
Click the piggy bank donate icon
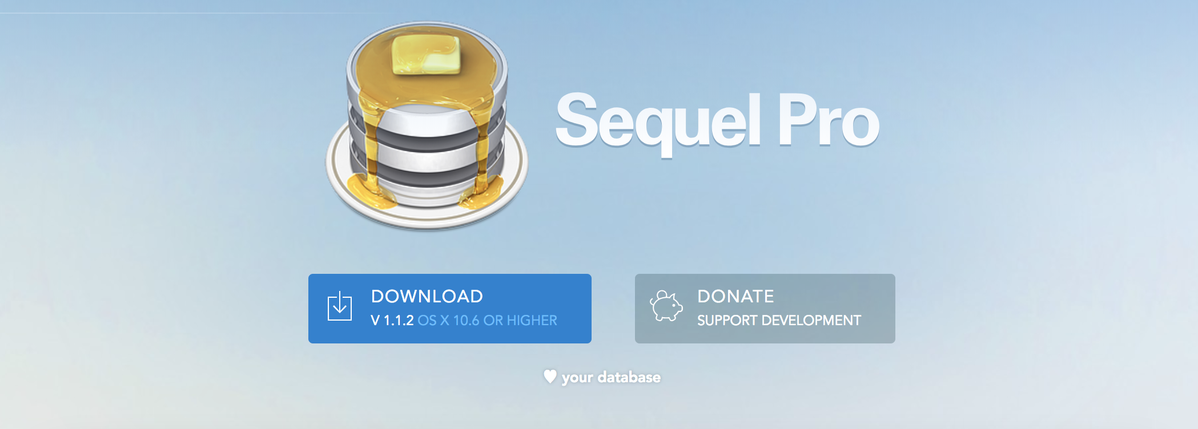pyautogui.click(x=666, y=306)
